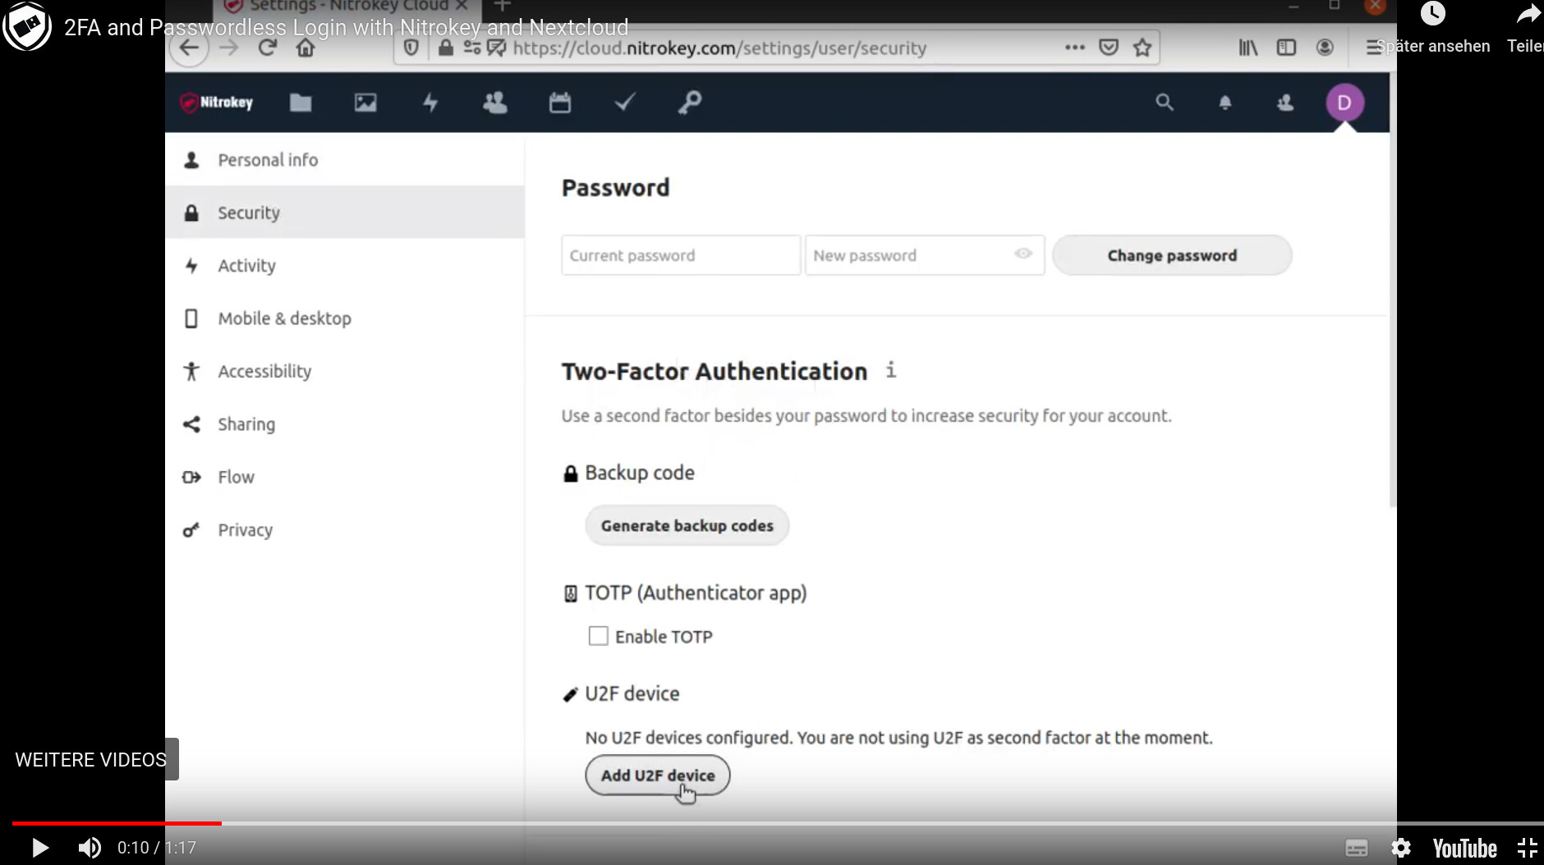The height and width of the screenshot is (865, 1544).
Task: Toggle the browser sidebar icon
Action: (1286, 48)
